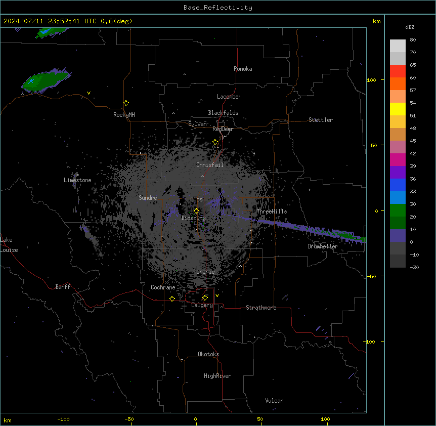Click the white asterisk marker east of Innisfail

click(254, 153)
